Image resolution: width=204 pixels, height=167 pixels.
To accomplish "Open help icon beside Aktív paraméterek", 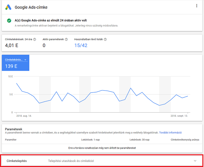I will coord(66,39).
